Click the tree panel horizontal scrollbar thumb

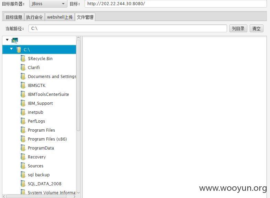36,196
